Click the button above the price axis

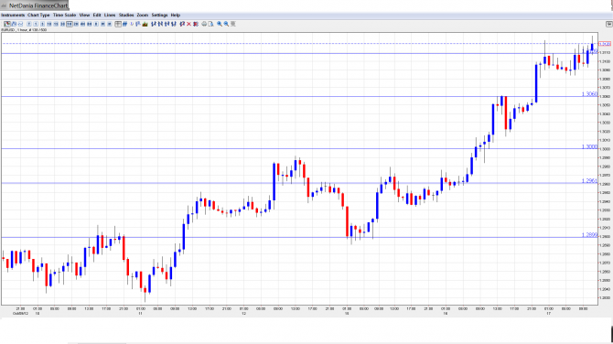click(609, 24)
